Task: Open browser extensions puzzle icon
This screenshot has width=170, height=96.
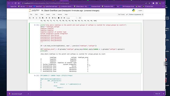Action: [153, 3]
